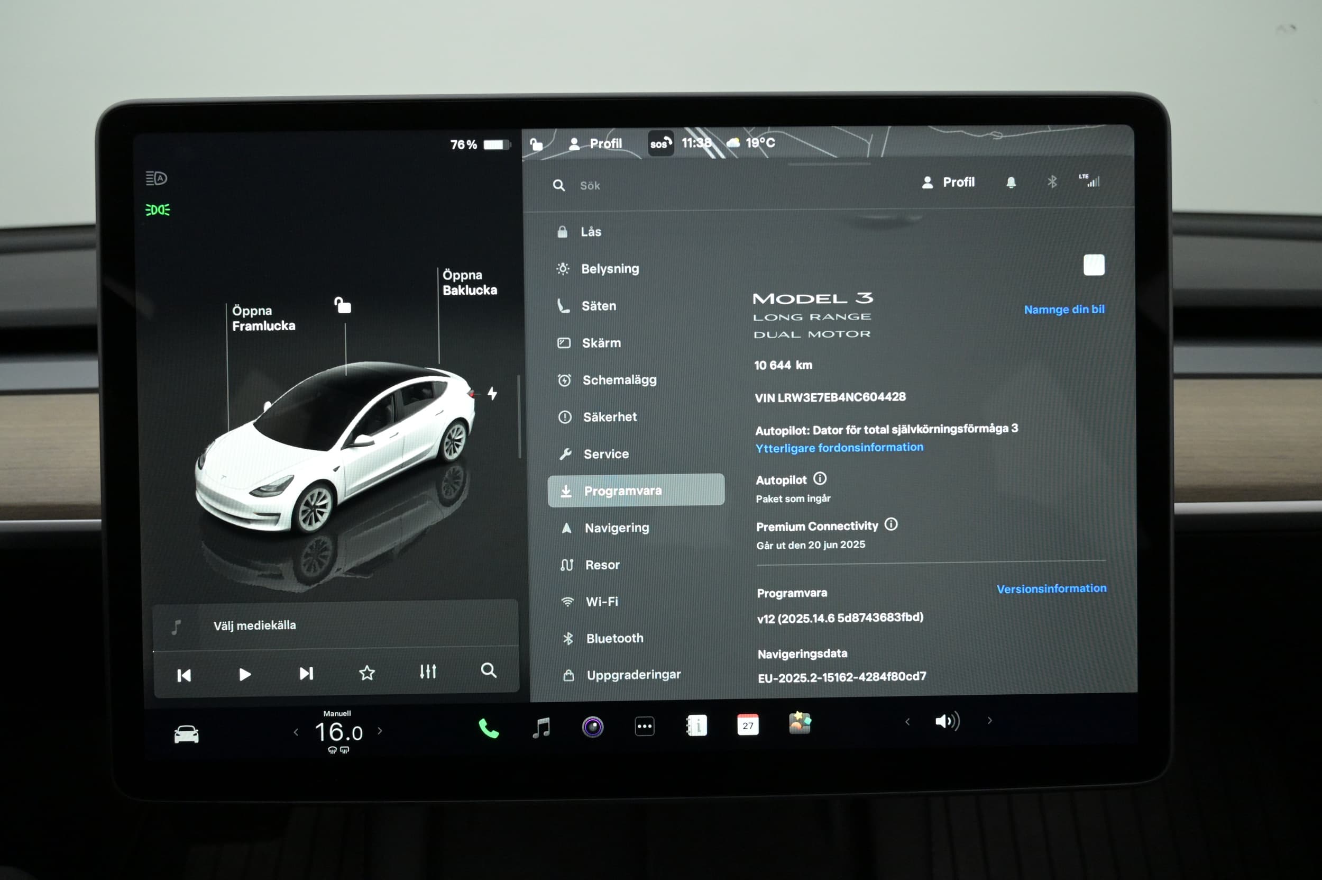Open the Toybox app icon
The image size is (1322, 880).
[799, 723]
